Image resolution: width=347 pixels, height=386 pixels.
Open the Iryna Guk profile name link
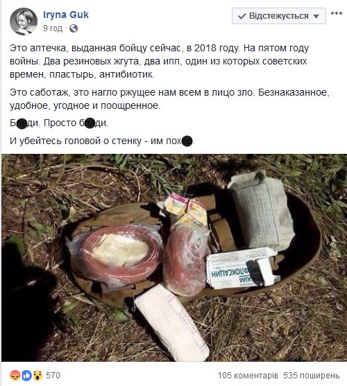(x=66, y=15)
